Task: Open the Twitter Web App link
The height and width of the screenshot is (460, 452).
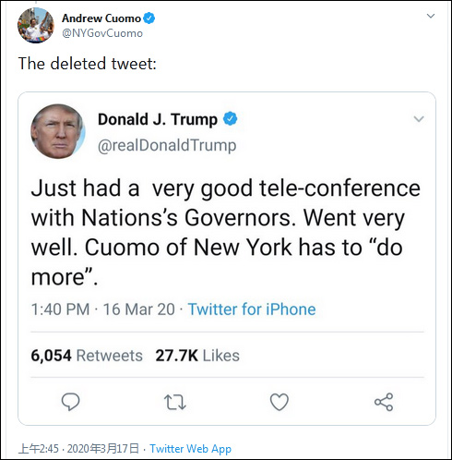Action: pyautogui.click(x=190, y=449)
